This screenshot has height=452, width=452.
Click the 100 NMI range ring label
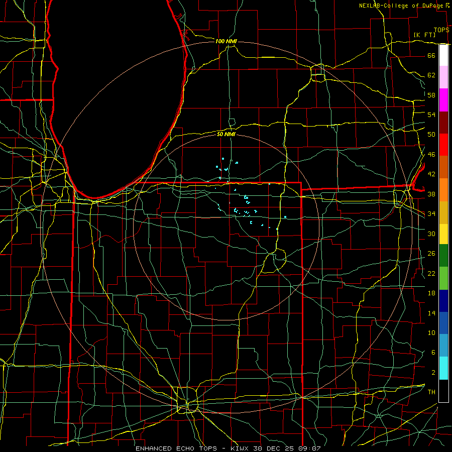[226, 41]
